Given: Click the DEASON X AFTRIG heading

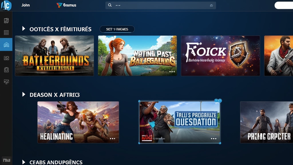Looking at the screenshot, I should click(55, 95).
